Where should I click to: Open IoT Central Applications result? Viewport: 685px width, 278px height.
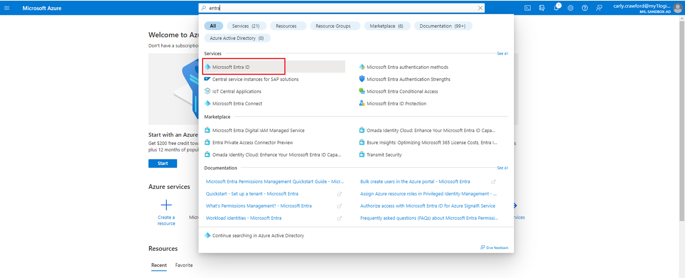pyautogui.click(x=237, y=91)
